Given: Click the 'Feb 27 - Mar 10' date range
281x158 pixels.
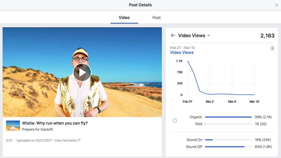Looking at the screenshot, I should [182, 48].
